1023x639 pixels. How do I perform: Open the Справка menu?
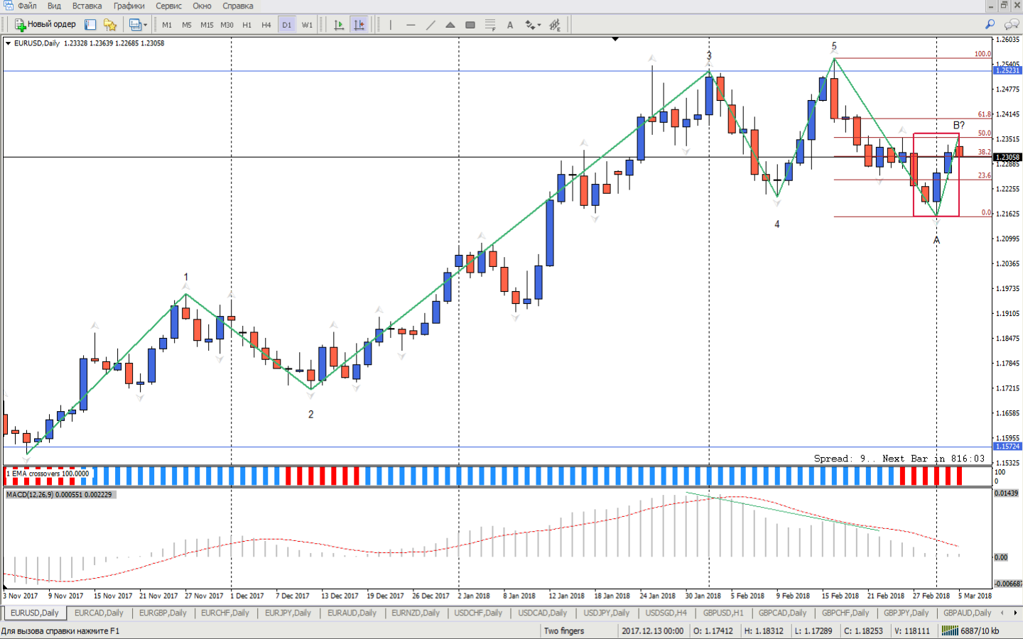237,6
